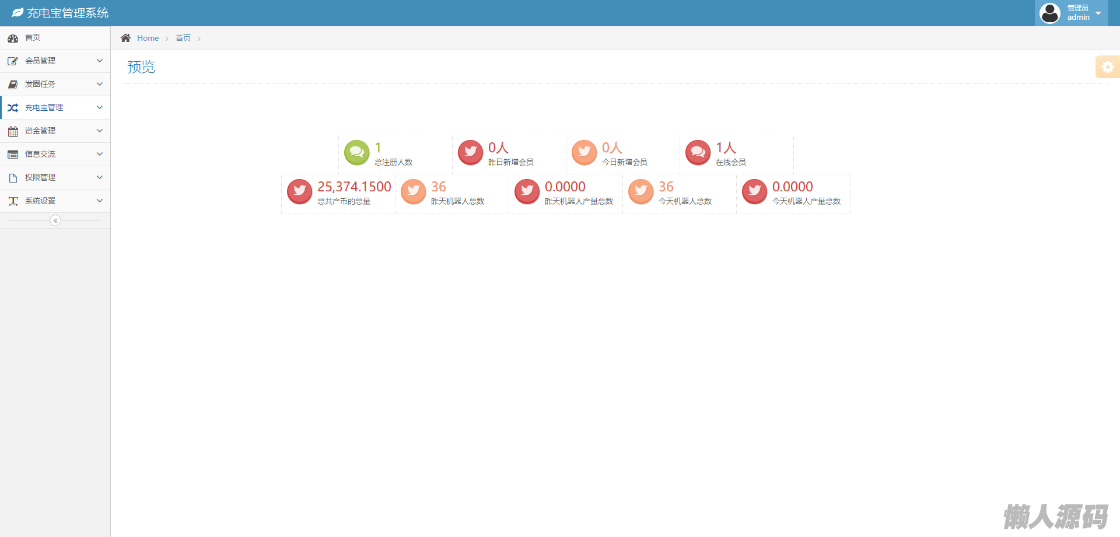This screenshot has width=1120, height=537.
Task: Expand the 发圈任务 submenu arrow
Action: coord(100,84)
